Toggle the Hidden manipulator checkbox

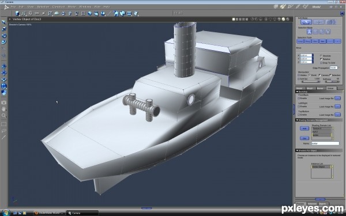[299, 75]
